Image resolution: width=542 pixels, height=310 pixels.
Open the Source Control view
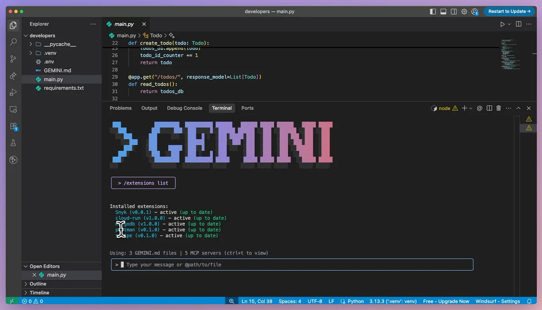click(13, 59)
